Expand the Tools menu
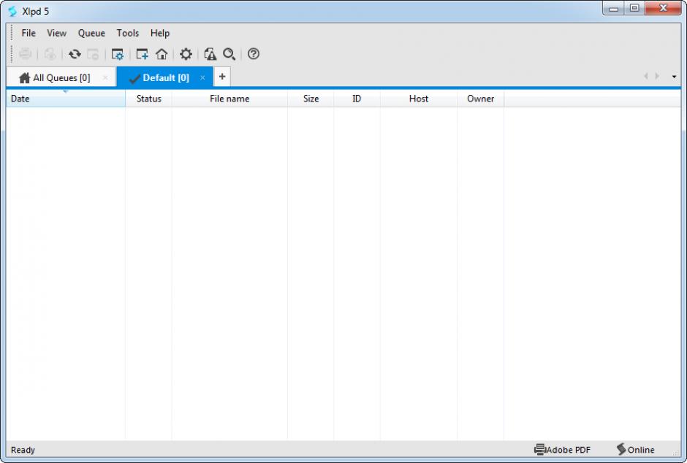 (128, 33)
